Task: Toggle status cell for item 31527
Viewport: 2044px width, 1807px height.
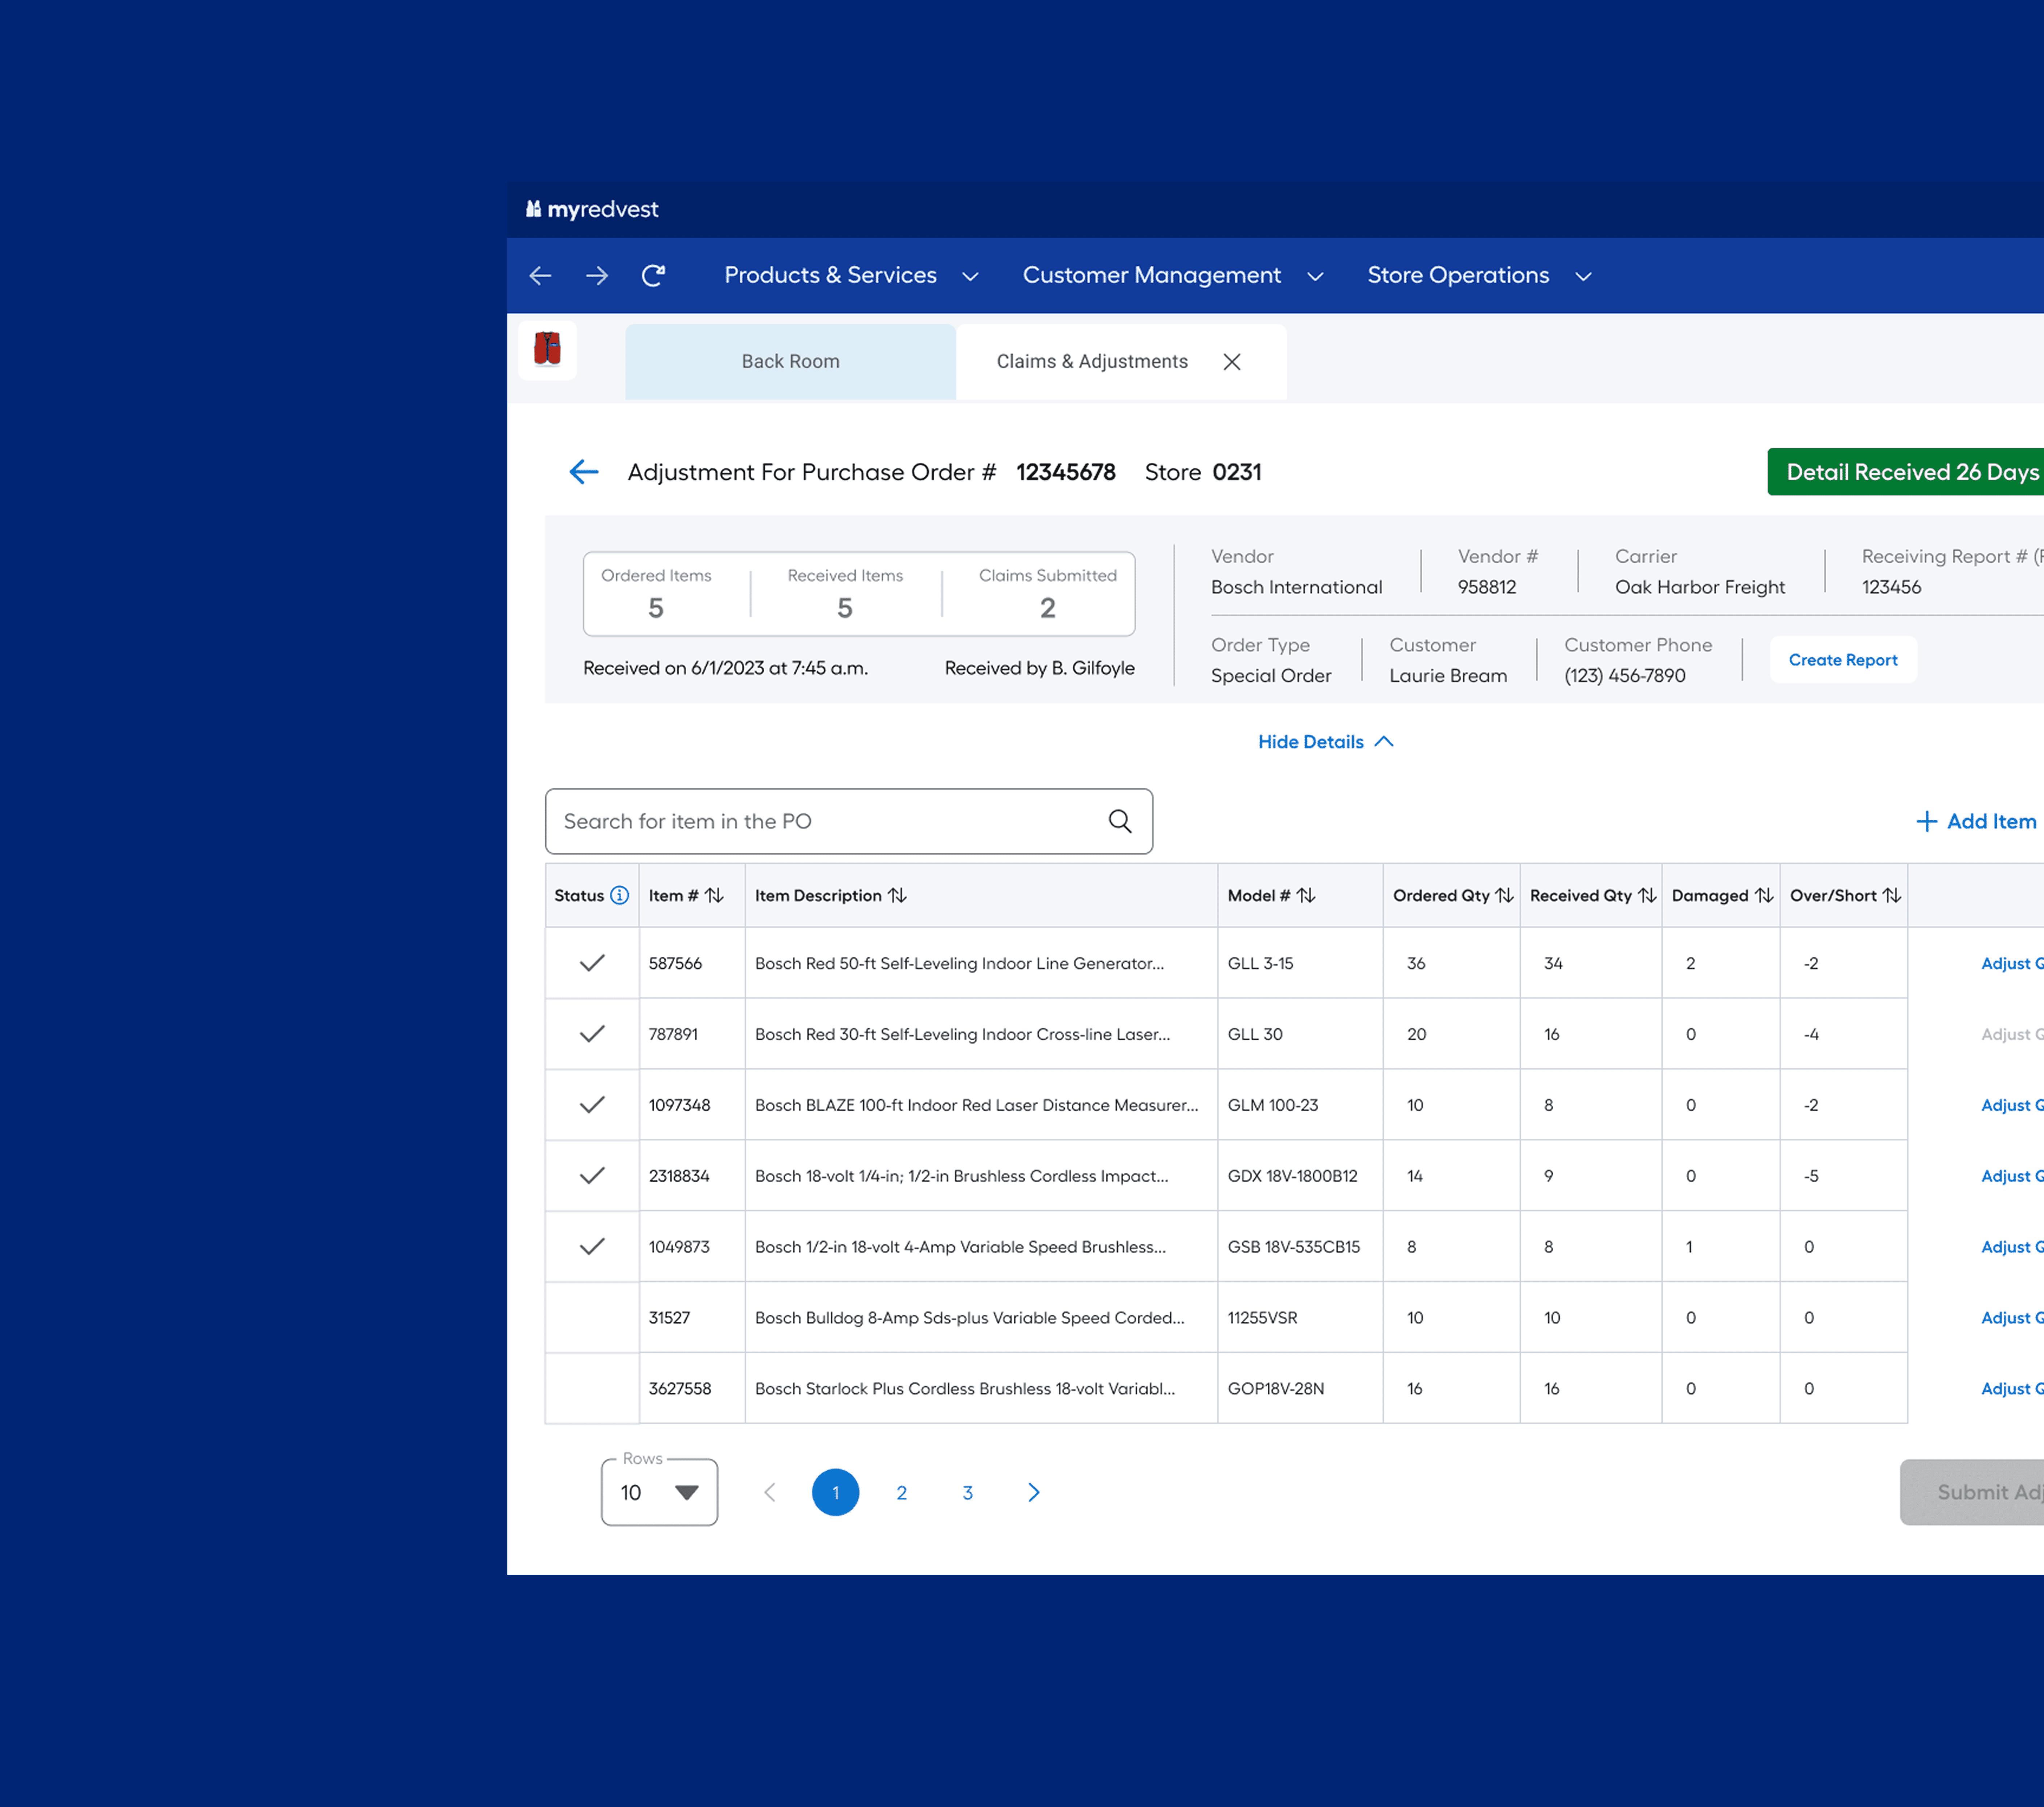Action: pyautogui.click(x=592, y=1317)
